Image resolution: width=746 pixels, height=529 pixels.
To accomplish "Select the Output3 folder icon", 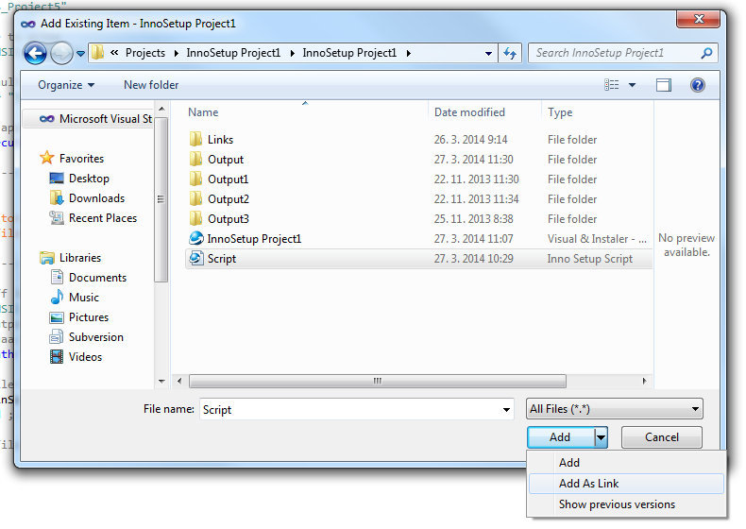I will [195, 219].
